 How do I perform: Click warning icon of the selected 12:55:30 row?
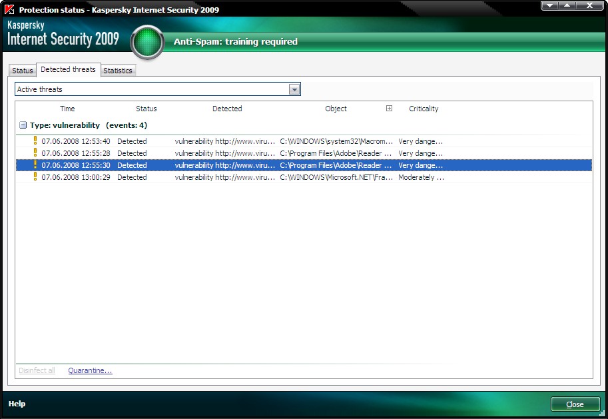click(35, 165)
